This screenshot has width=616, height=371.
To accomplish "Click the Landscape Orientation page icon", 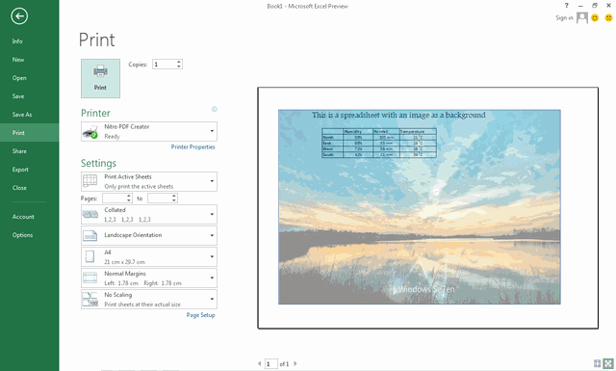I will 90,236.
